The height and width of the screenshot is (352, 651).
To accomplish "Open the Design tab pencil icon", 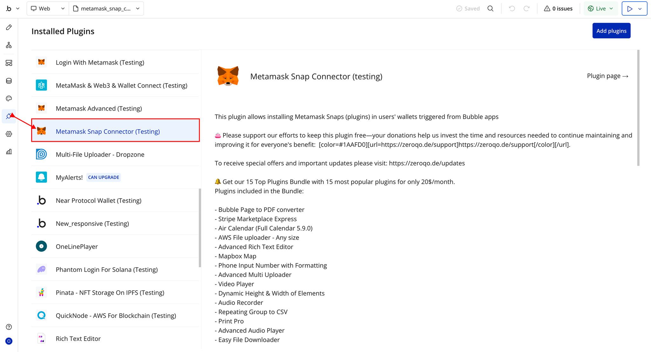I will (9, 27).
